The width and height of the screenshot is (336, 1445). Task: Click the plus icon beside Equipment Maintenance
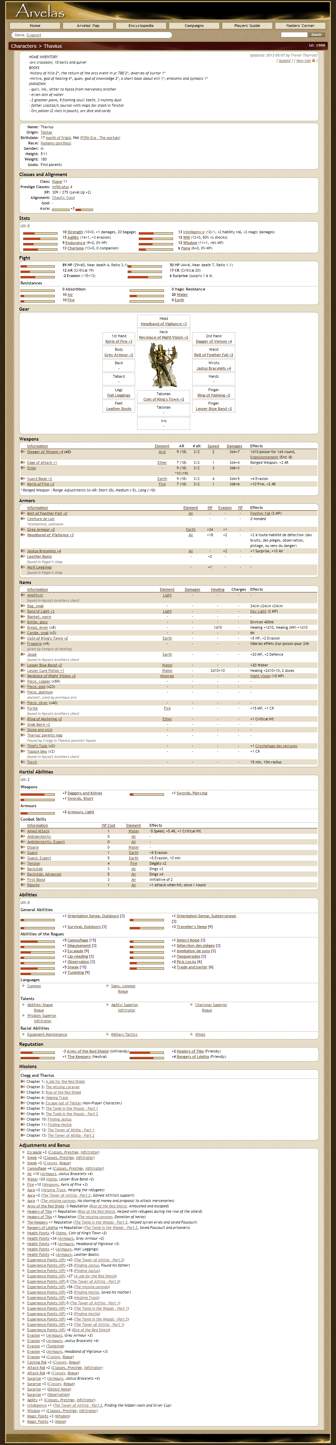[23, 1034]
